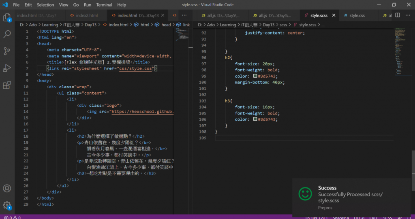Expand the "head" breadcrumb in index.html
The width and height of the screenshot is (415, 219).
click(x=166, y=25)
